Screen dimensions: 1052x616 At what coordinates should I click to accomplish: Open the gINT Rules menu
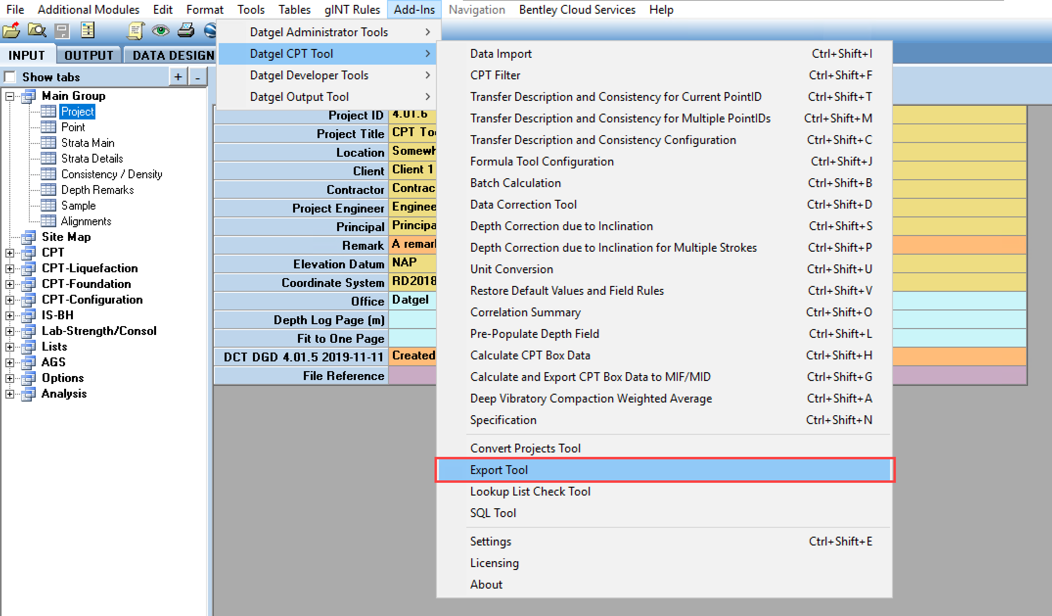(352, 10)
